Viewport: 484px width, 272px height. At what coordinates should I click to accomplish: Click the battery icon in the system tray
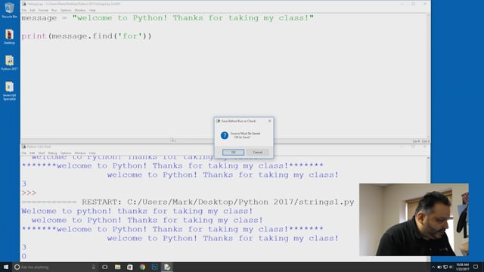pos(439,267)
